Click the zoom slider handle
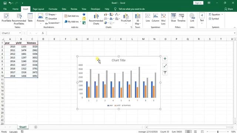 point(218,132)
